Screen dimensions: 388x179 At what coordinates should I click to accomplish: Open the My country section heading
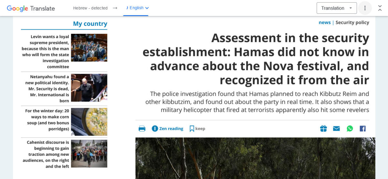[x=90, y=24]
